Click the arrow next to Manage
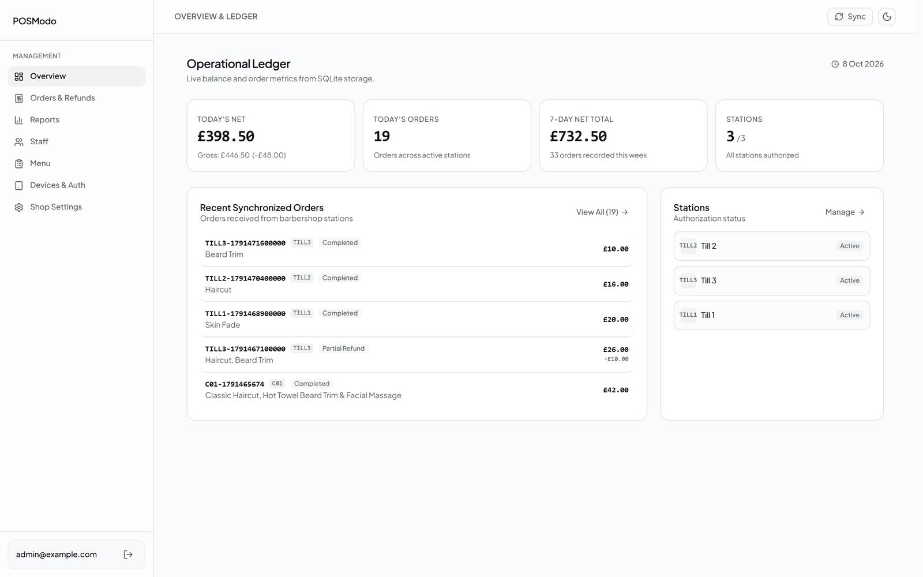This screenshot has height=577, width=923. (861, 212)
